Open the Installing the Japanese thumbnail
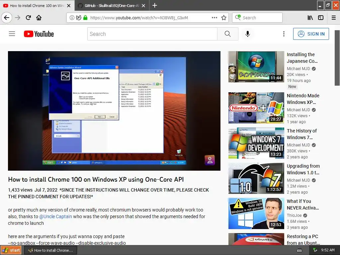Image resolution: width=340 pixels, height=255 pixels. point(256,67)
